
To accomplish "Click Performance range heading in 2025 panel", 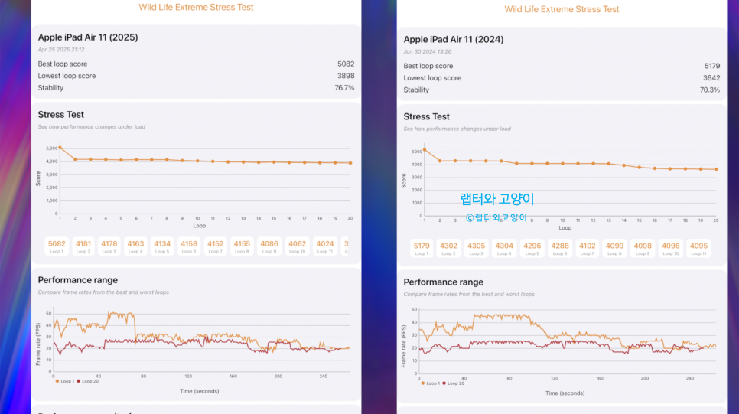I will pos(78,280).
